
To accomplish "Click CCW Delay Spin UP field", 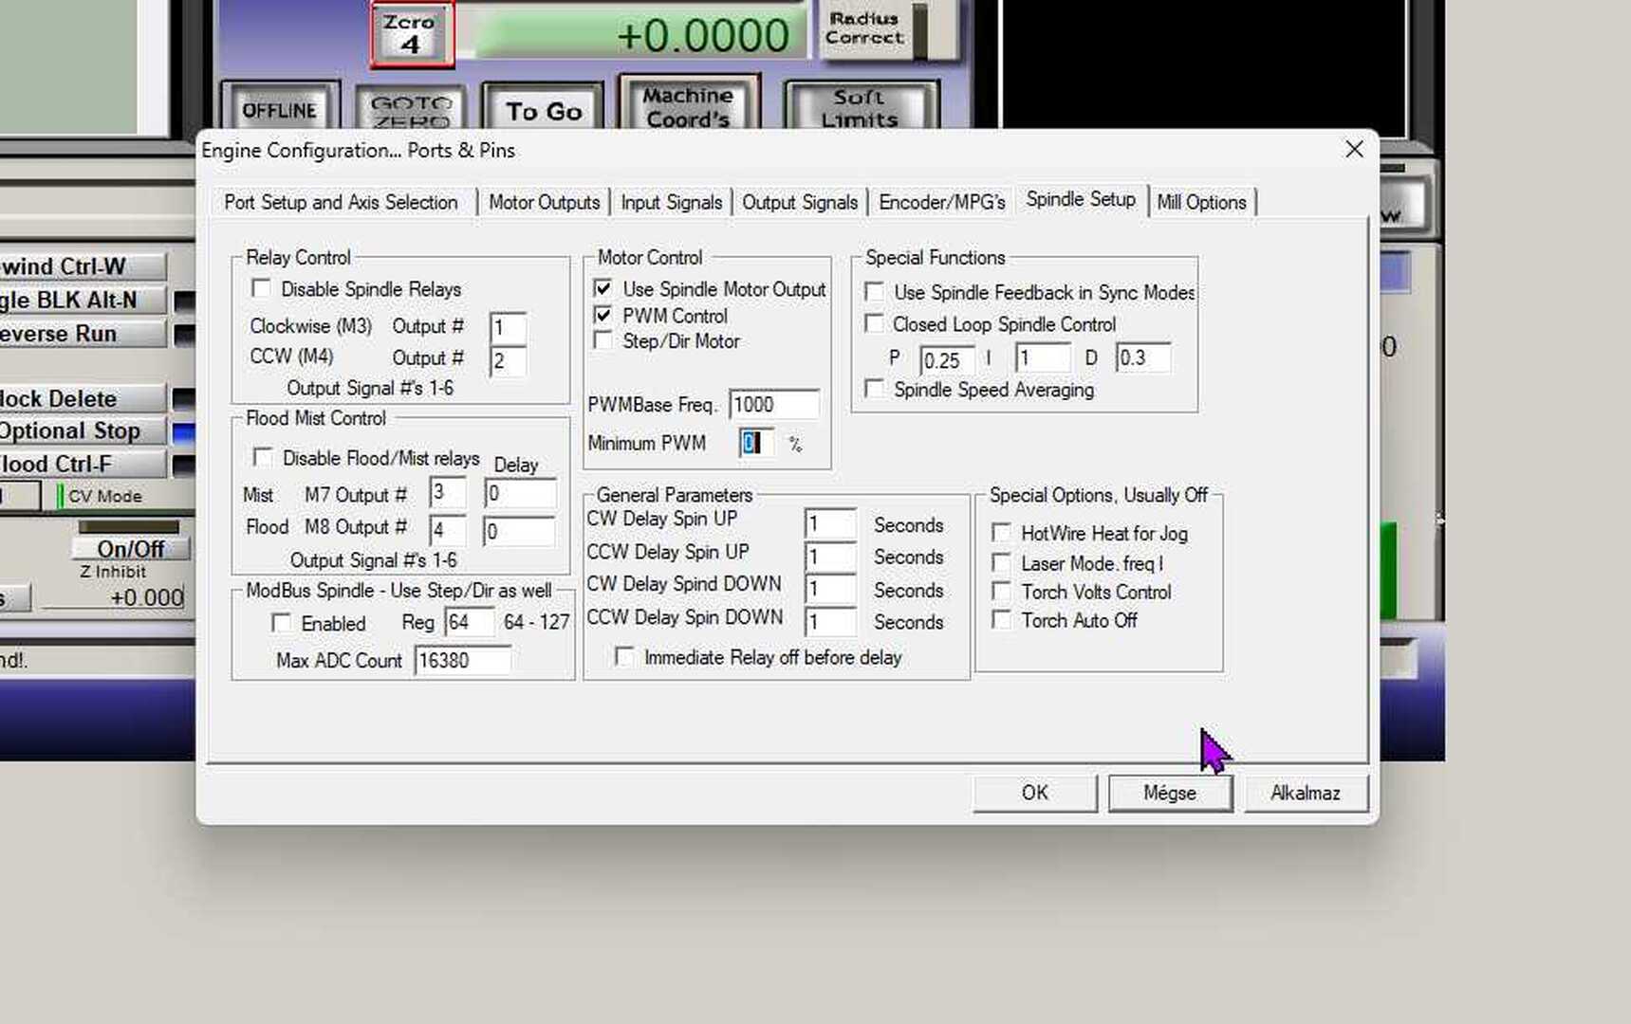I will click(x=830, y=556).
